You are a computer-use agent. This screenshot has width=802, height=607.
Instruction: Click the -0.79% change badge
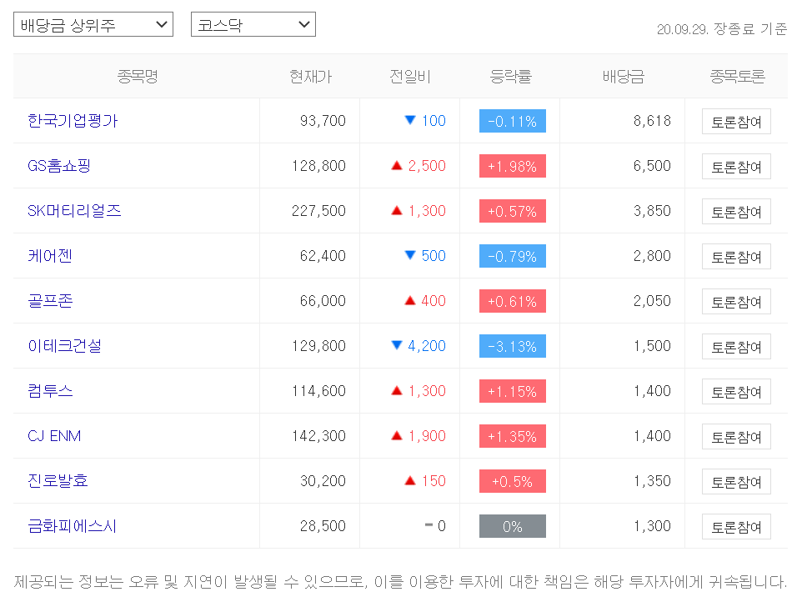tap(513, 256)
